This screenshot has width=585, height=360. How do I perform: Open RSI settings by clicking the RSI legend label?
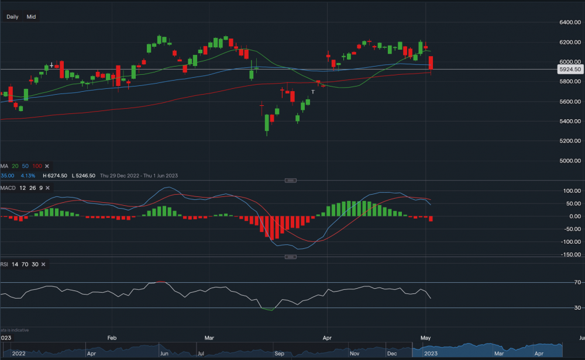click(x=5, y=264)
